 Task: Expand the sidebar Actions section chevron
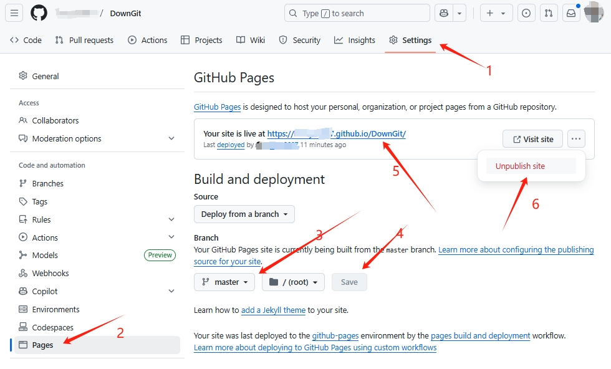click(171, 237)
